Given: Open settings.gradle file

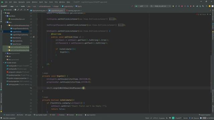Looking at the screenshot, I should click(18, 84).
